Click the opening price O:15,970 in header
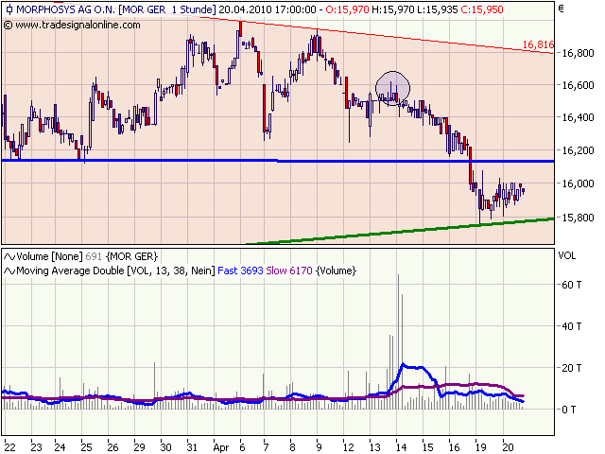Image resolution: width=605 pixels, height=454 pixels. tap(347, 9)
